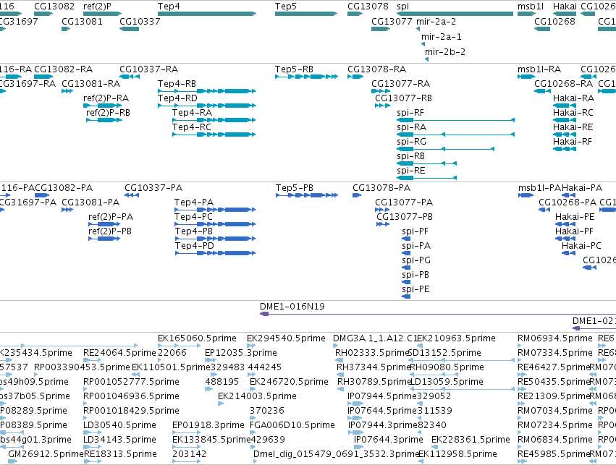This screenshot has height=465, width=616.
Task: Select the CG10337-RA transcript label
Action: click(148, 69)
